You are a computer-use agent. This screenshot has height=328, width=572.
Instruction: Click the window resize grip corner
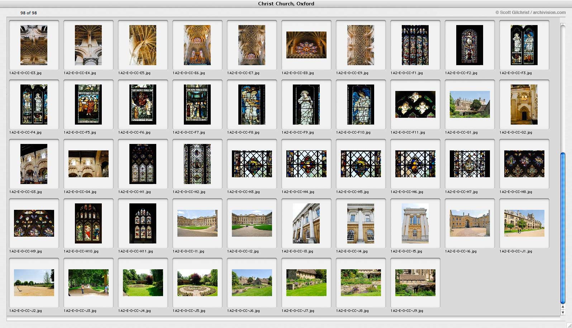tap(569, 325)
